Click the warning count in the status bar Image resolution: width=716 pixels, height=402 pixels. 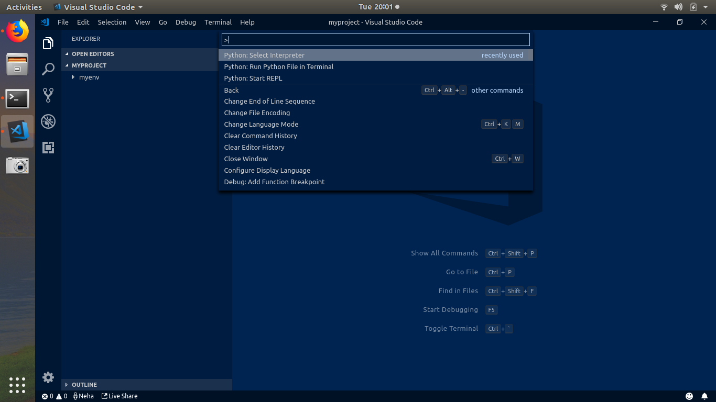[x=59, y=396]
